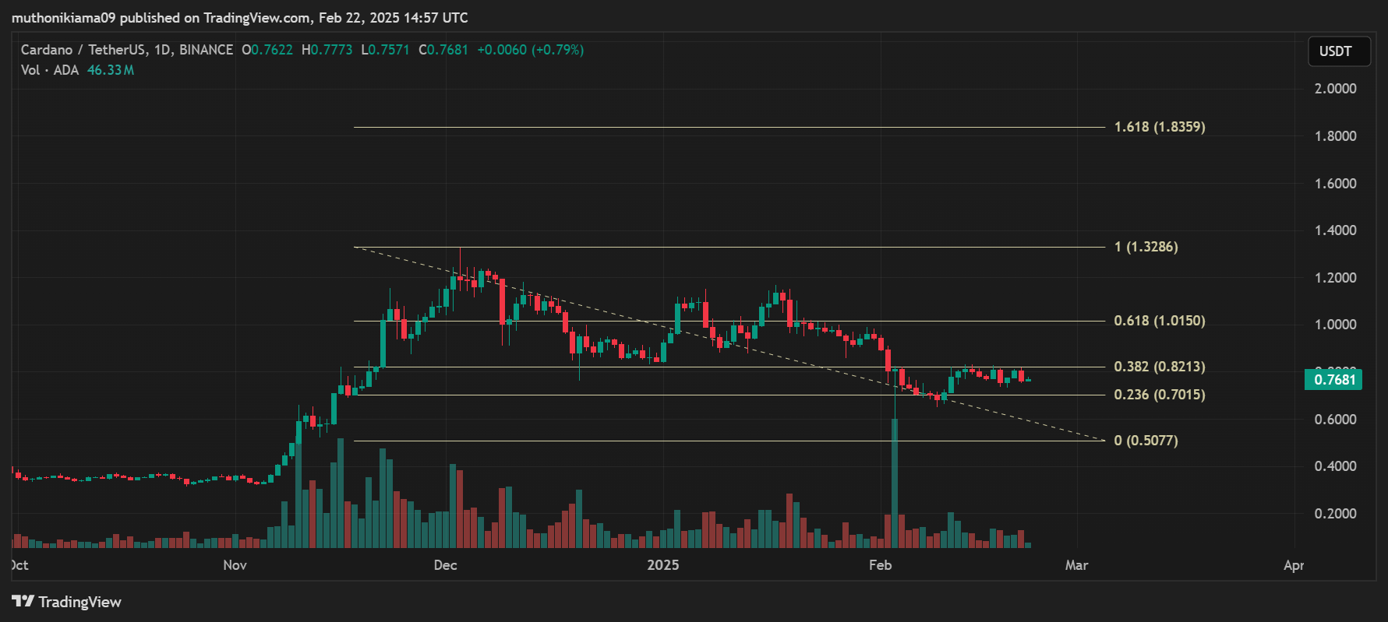Image resolution: width=1388 pixels, height=622 pixels.
Task: Click the 1.8000 price axis label
Action: pyautogui.click(x=1336, y=136)
